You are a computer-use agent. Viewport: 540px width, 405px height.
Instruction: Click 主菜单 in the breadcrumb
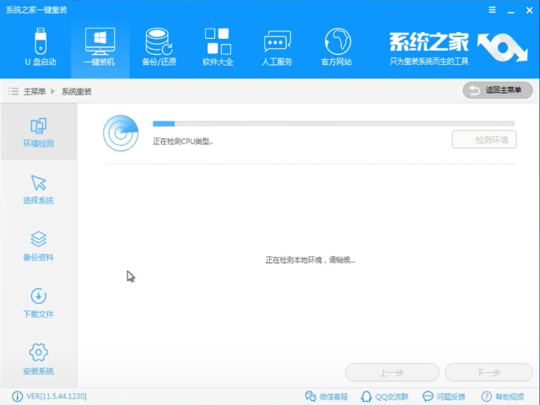coord(35,91)
